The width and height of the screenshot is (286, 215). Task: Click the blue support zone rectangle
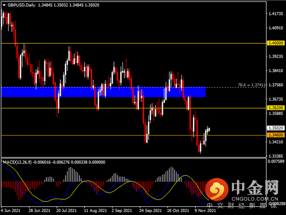(x=103, y=92)
